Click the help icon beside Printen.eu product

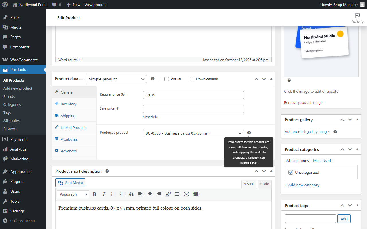point(249,133)
